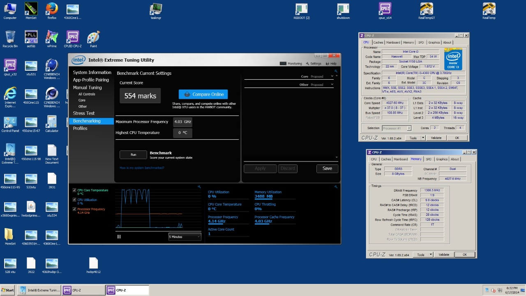This screenshot has width=526, height=296.
Task: Open the Computer desktop icon
Action: pyautogui.click(x=10, y=11)
